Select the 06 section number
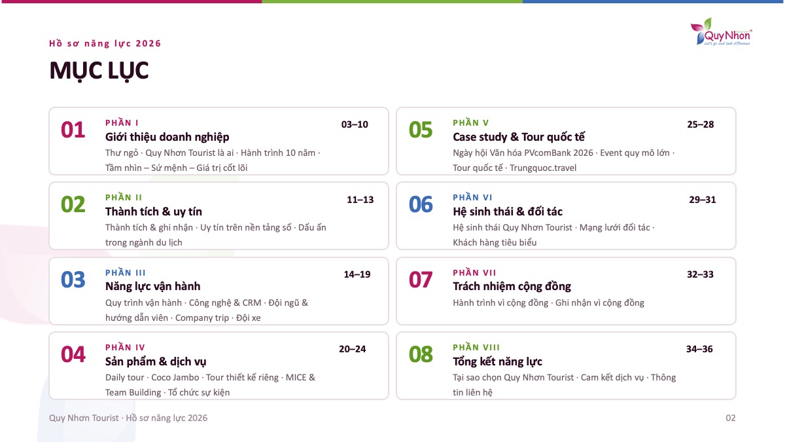 [421, 204]
